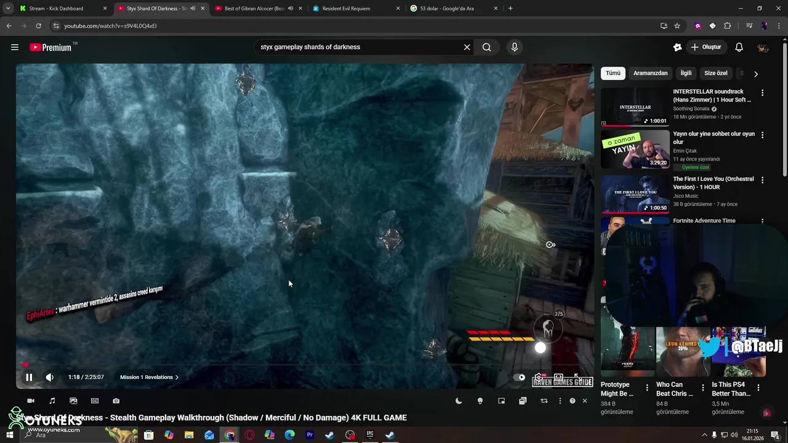Open the Chrome media control icon

[749, 26]
